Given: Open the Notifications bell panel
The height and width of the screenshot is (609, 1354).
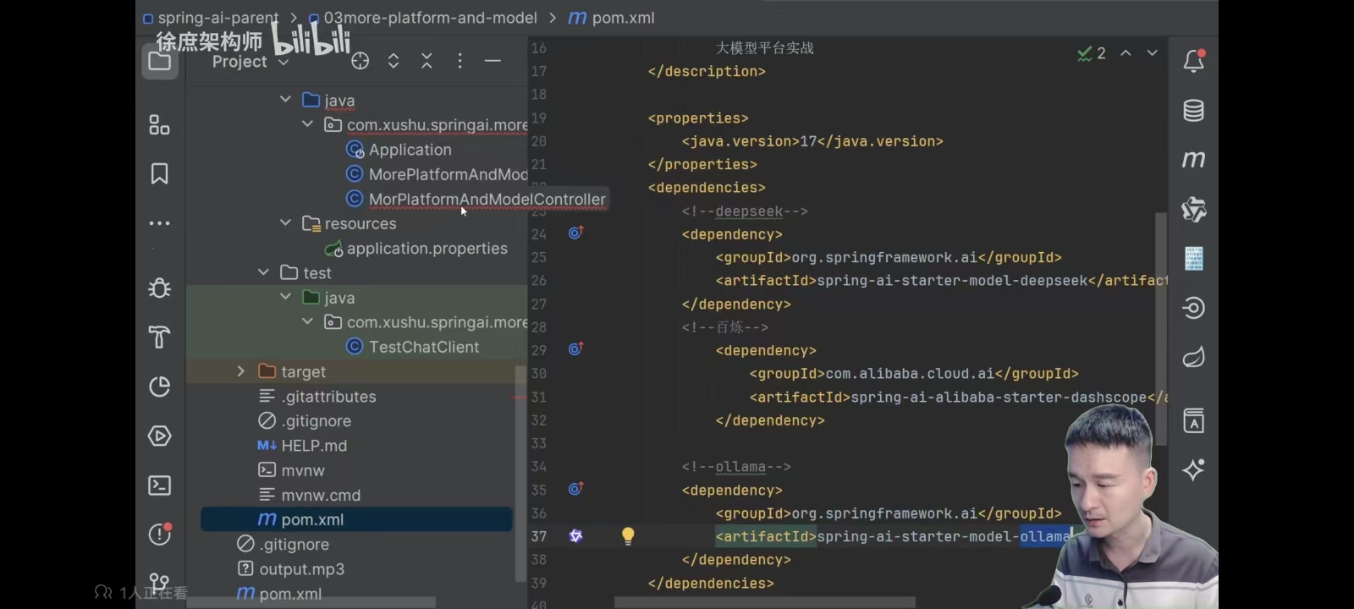Looking at the screenshot, I should click(x=1193, y=61).
